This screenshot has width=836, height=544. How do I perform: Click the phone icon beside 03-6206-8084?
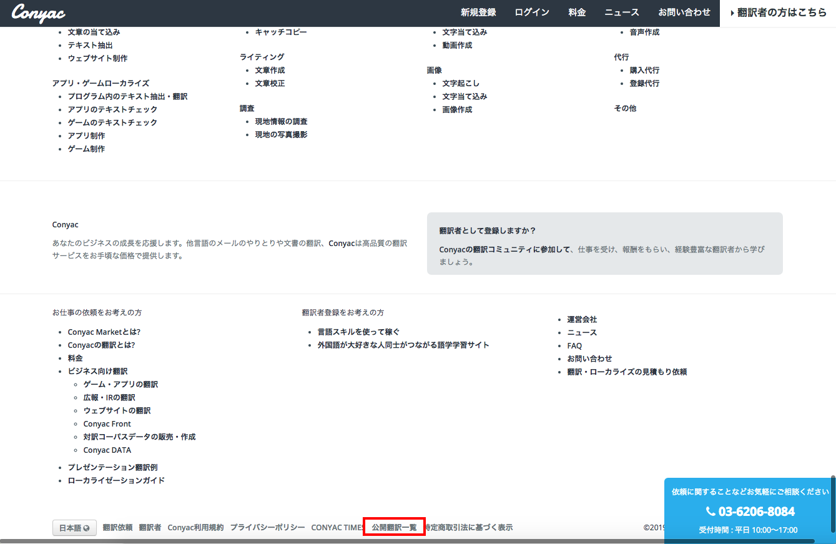(x=711, y=512)
